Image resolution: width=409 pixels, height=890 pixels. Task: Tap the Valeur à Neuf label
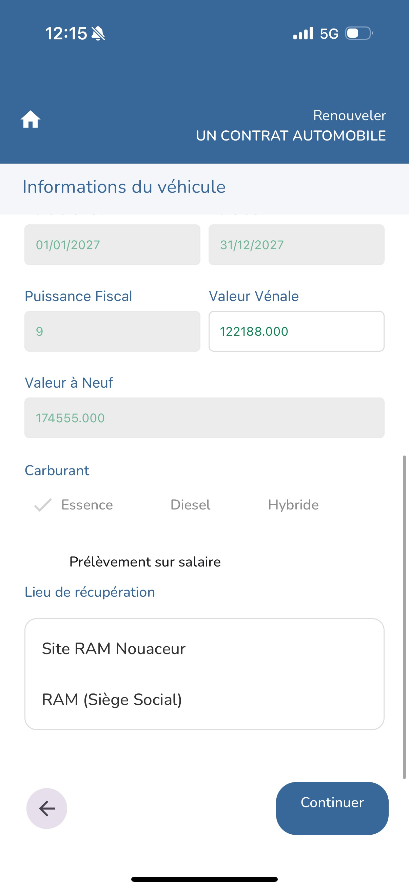click(x=69, y=383)
